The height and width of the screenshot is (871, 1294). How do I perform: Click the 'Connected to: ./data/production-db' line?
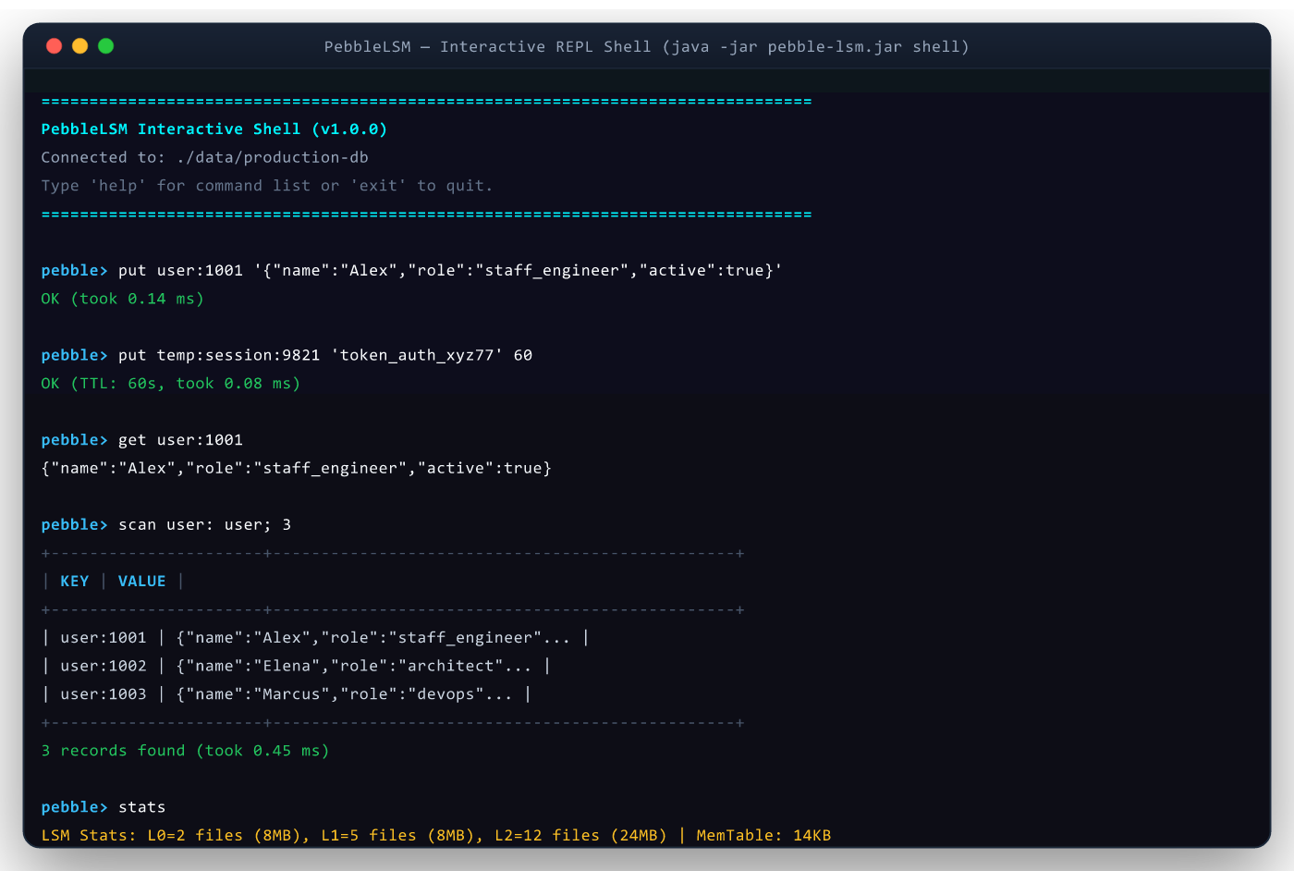[x=204, y=157]
